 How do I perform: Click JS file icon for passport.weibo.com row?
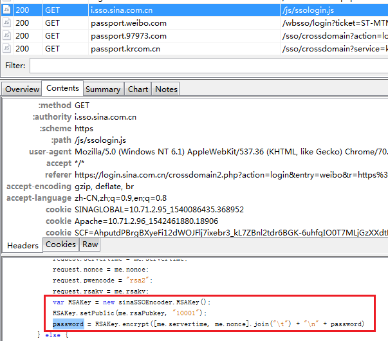point(6,23)
